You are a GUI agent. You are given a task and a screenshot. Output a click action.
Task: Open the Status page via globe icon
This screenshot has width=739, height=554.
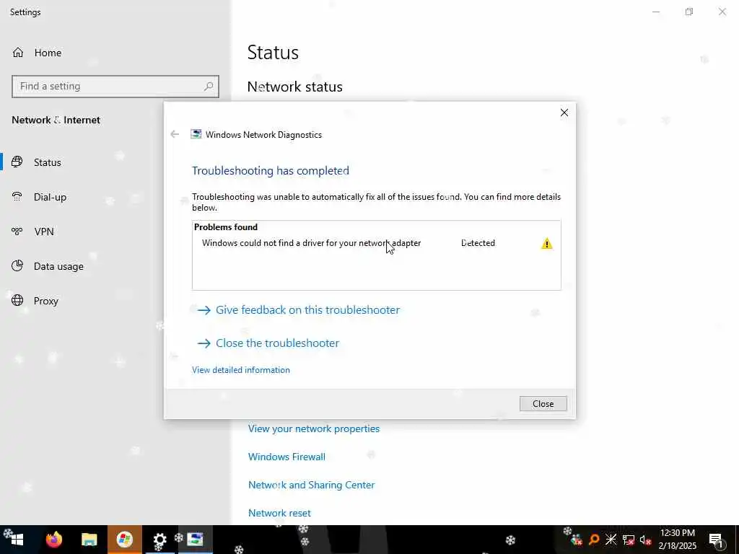(x=17, y=162)
